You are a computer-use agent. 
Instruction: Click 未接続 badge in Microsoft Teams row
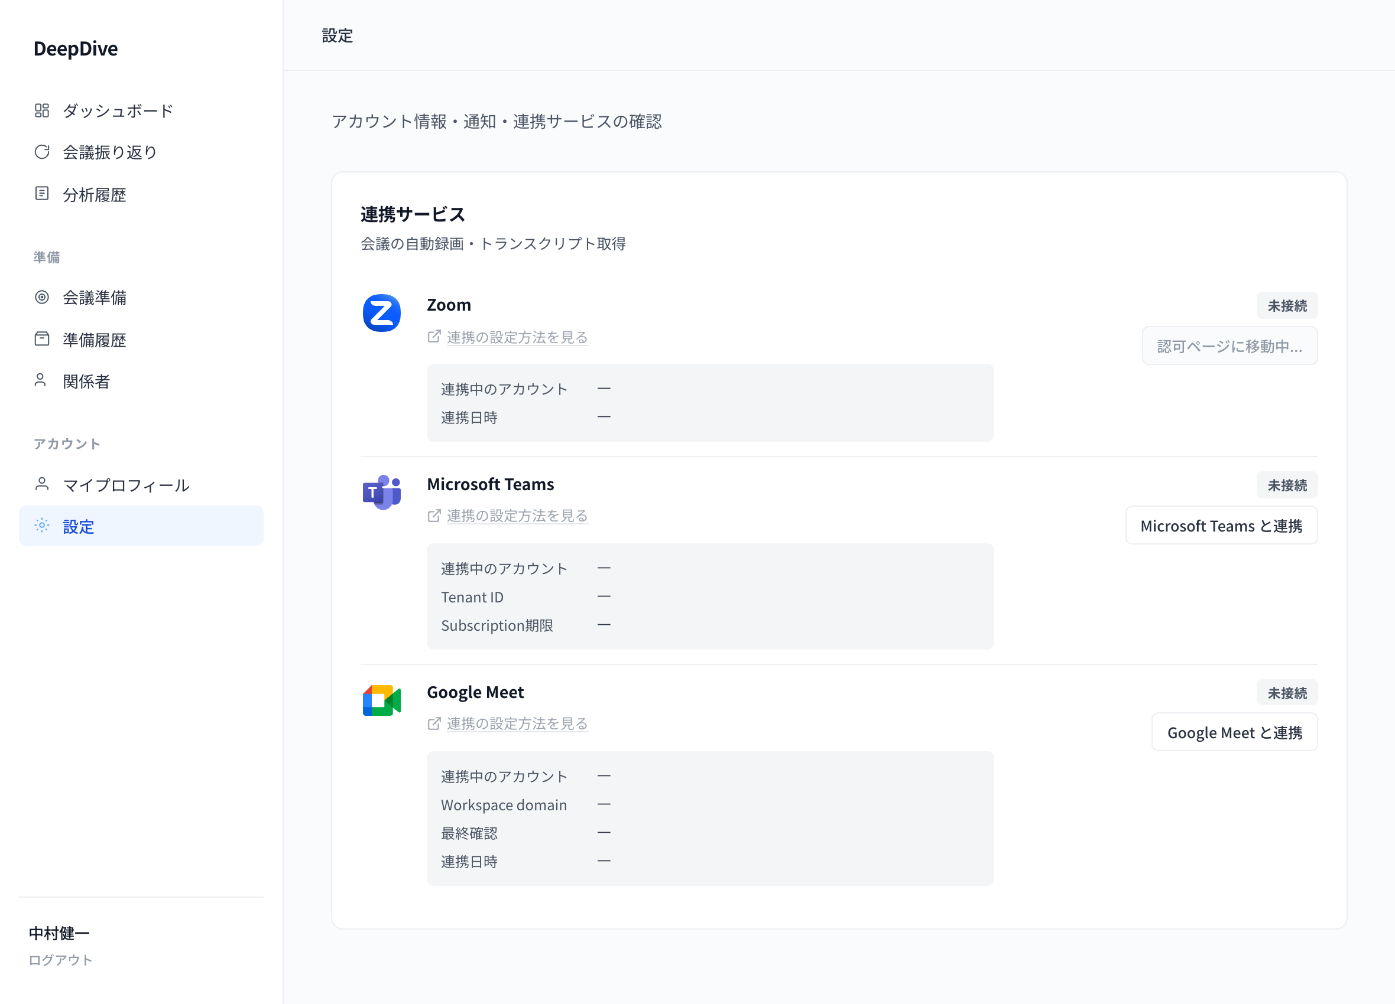pos(1287,485)
